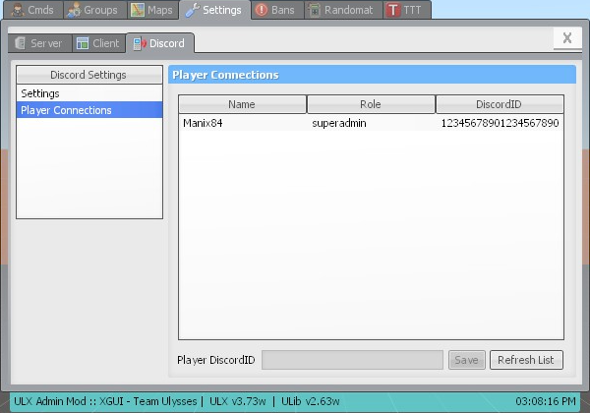Click the 03:08:16 PM clock

point(546,401)
